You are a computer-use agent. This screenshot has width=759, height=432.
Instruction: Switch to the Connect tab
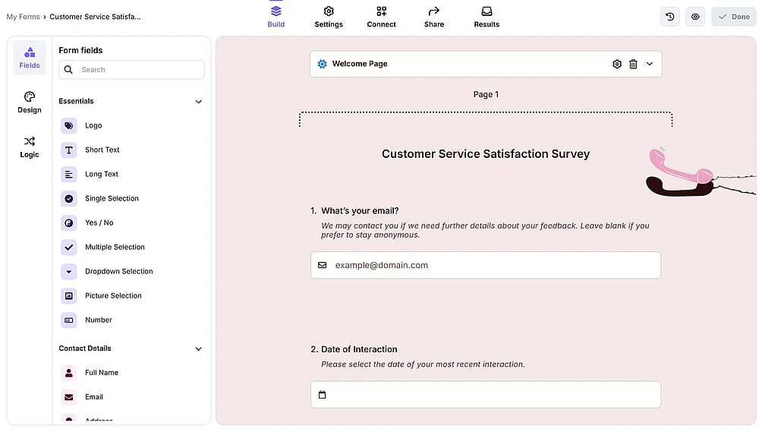[382, 17]
